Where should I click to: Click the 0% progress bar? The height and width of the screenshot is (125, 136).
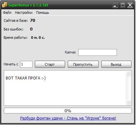click(68, 111)
